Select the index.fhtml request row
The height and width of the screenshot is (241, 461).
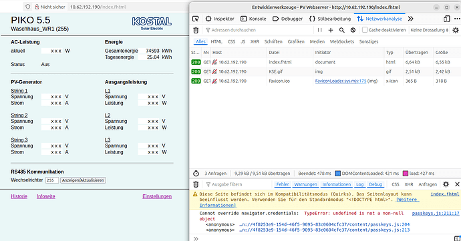pos(325,62)
